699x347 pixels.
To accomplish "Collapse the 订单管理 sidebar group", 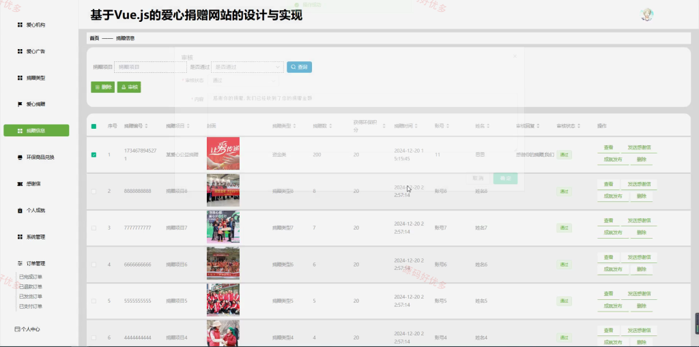I will pos(35,263).
